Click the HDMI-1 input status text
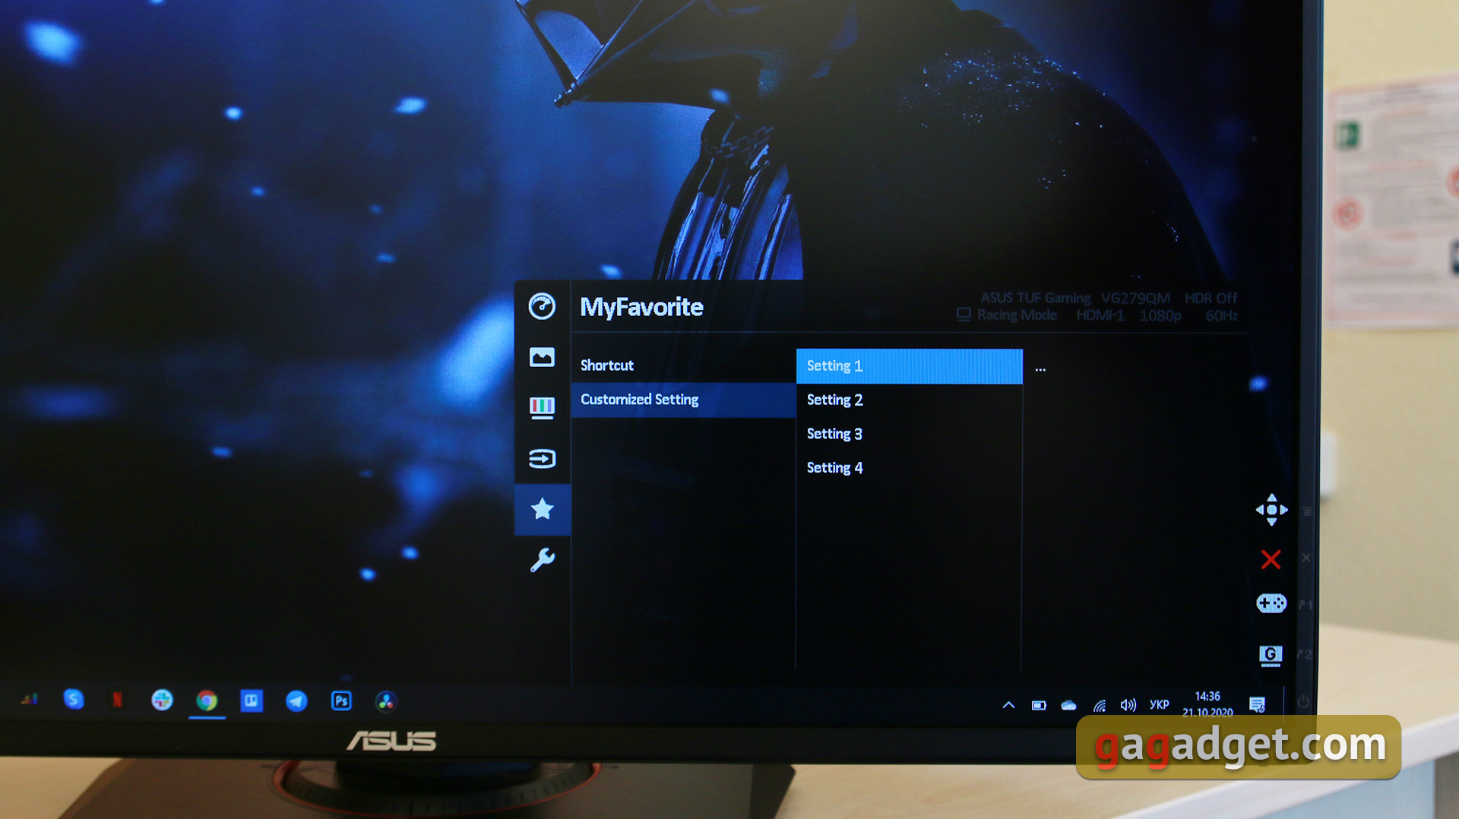 (1100, 315)
